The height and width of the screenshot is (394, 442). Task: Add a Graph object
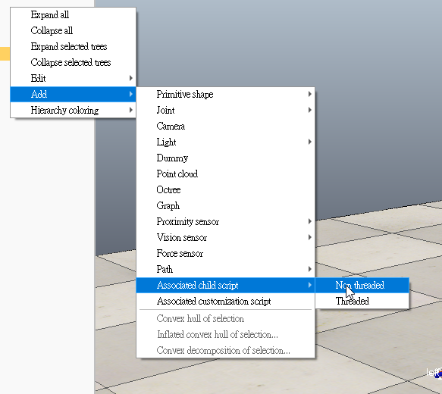[225, 205]
